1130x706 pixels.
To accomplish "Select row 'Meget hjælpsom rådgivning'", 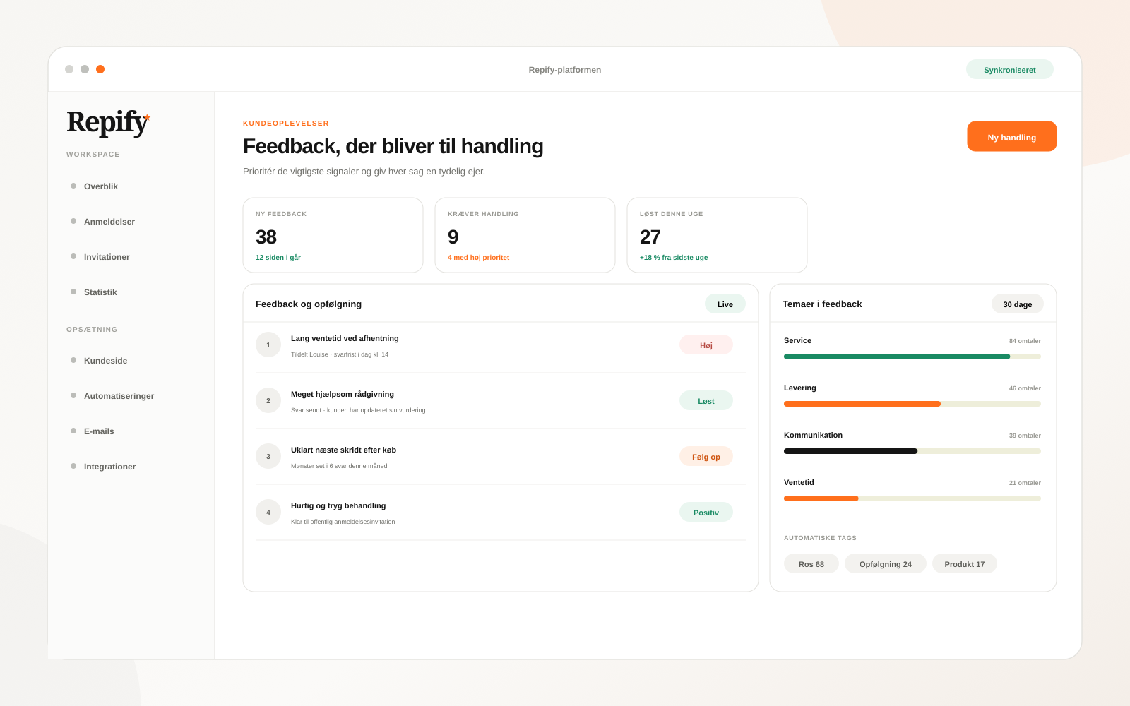I will tap(500, 401).
